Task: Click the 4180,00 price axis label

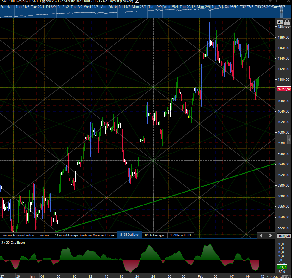Action: click(x=283, y=37)
